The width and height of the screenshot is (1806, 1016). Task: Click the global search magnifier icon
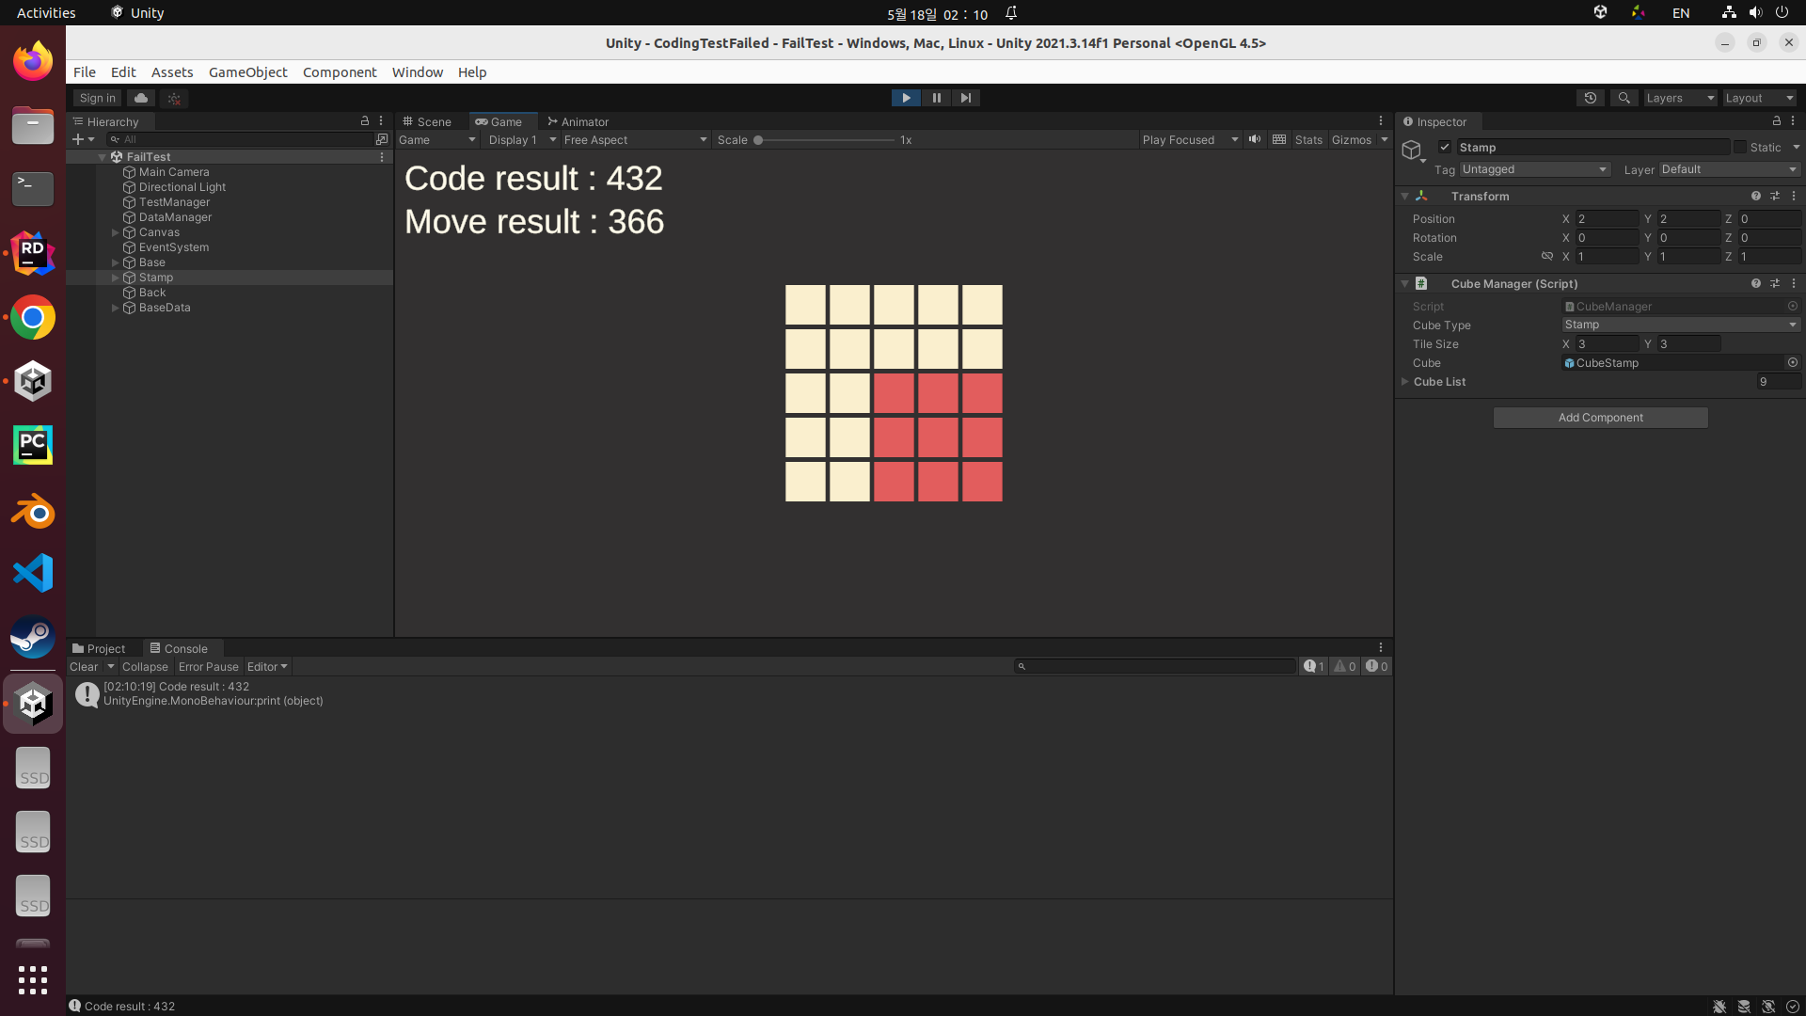point(1624,98)
